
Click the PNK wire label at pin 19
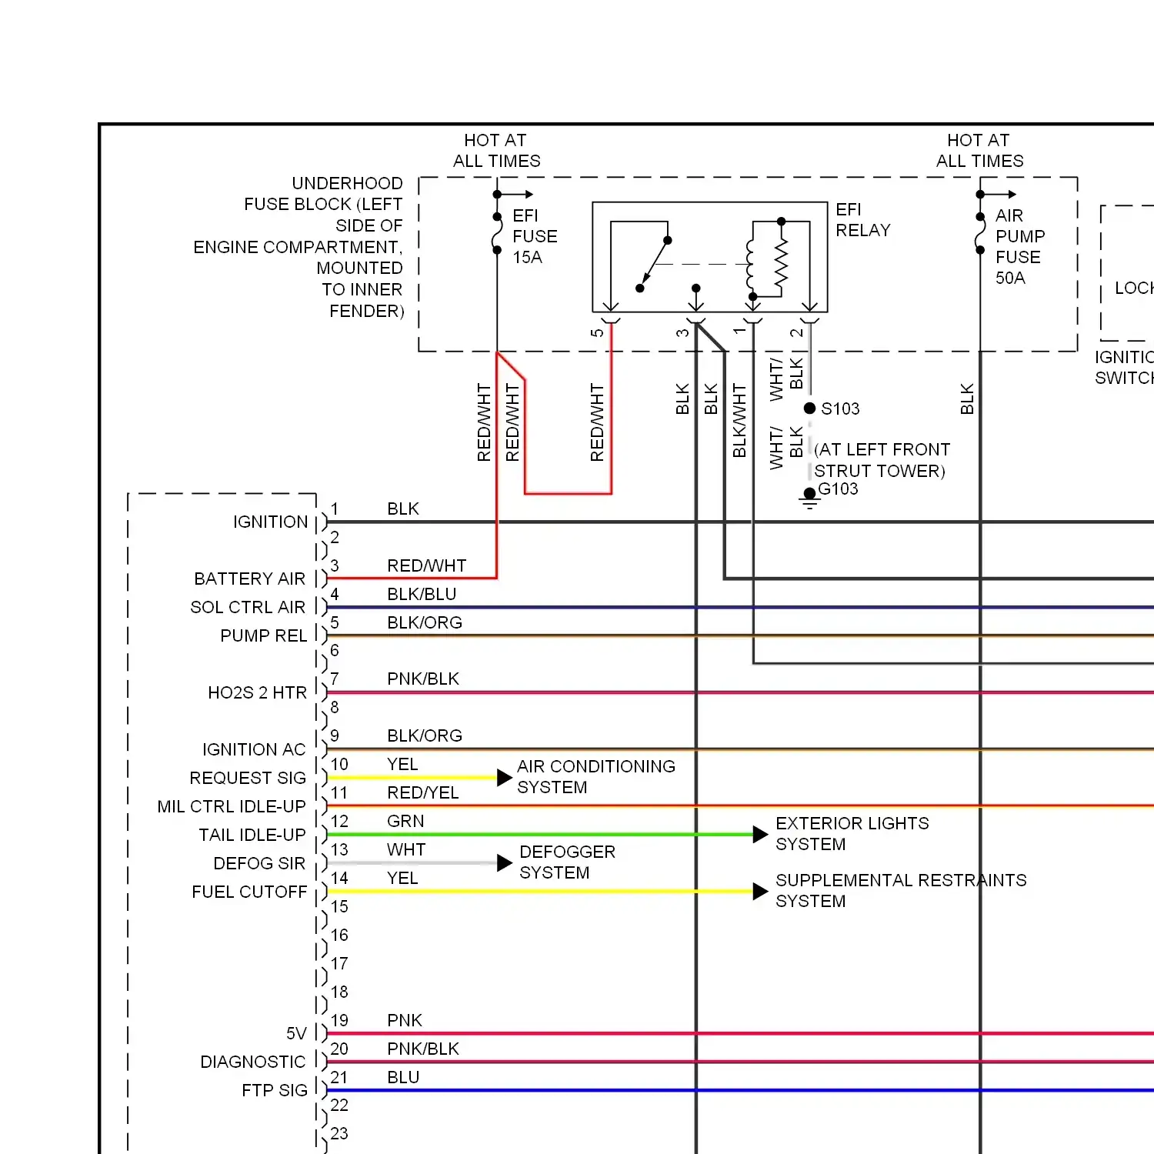[405, 1021]
